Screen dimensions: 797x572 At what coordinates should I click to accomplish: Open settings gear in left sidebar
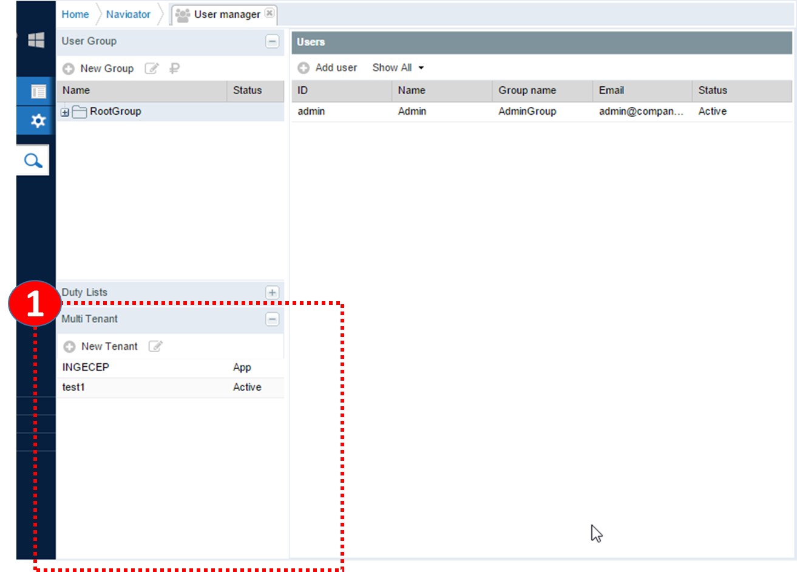[38, 121]
